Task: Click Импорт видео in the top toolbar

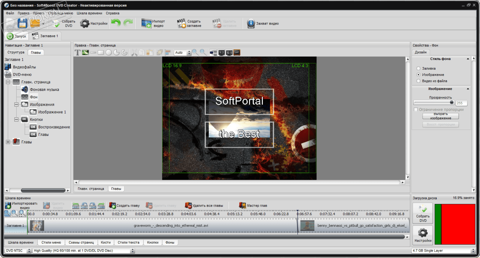Action: pos(153,23)
